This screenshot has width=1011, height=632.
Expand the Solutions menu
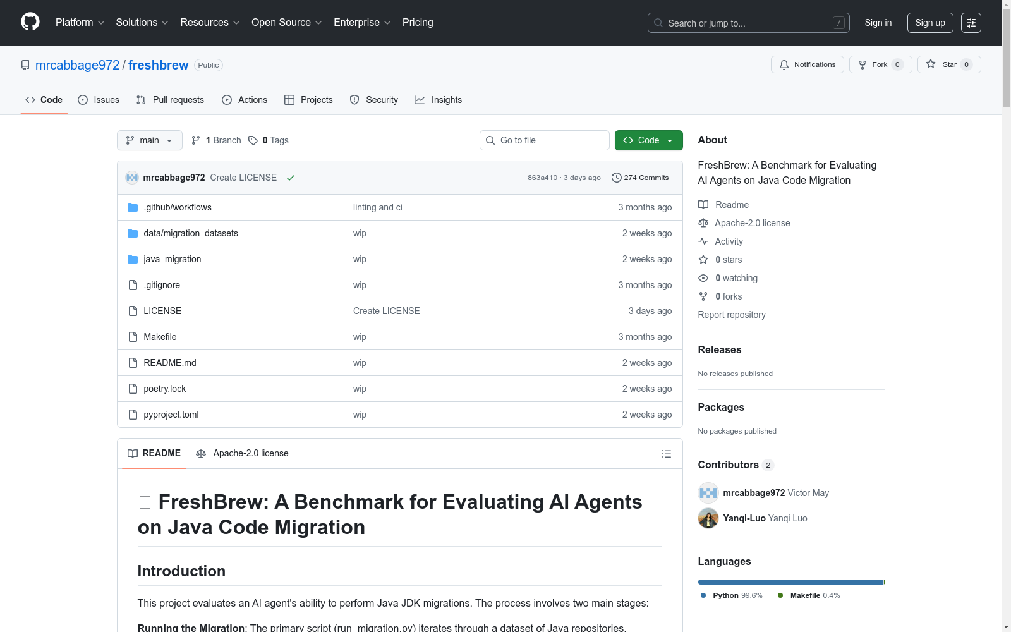[x=142, y=23]
